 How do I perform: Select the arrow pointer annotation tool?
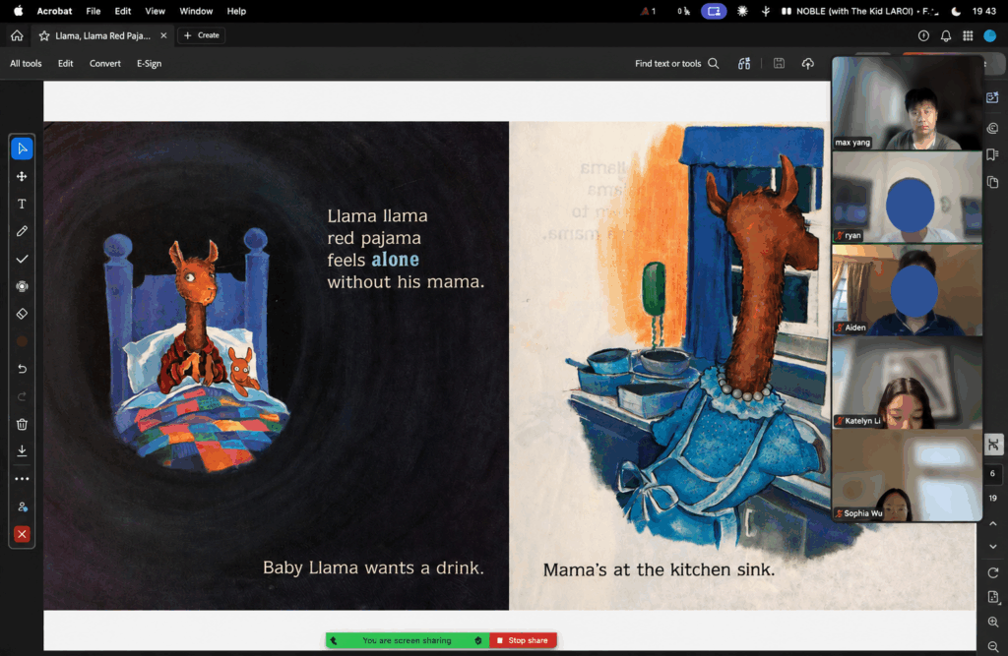22,149
